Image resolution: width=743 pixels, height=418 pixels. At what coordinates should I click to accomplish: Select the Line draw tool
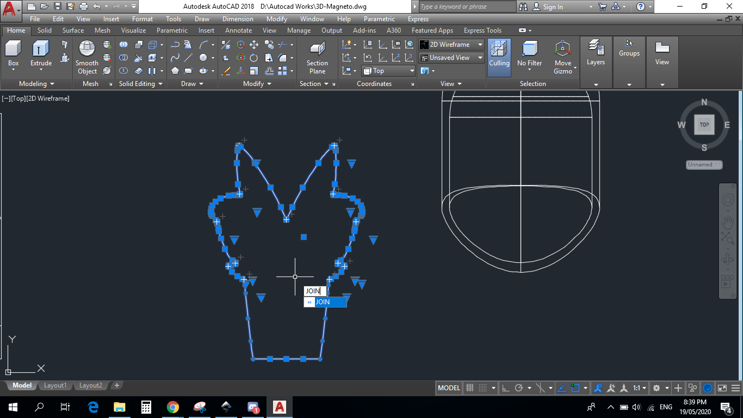pyautogui.click(x=188, y=58)
